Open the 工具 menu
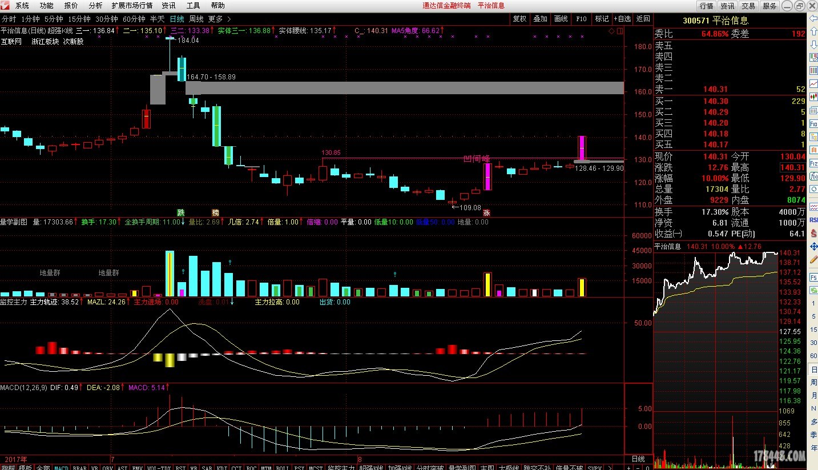Screen dimensions: 818x470 click(x=193, y=5)
